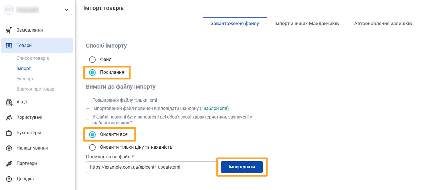
Task: Click the Партнери handshake icon
Action: click(9, 163)
